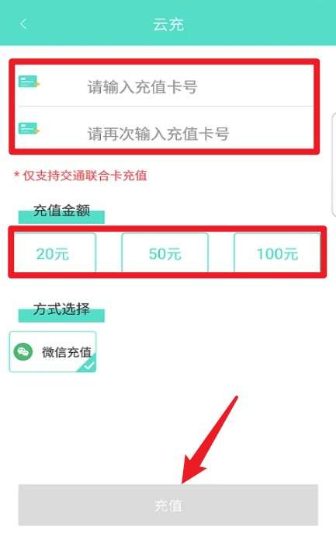Image resolution: width=336 pixels, height=541 pixels.
Task: Tap the green WeChat logo icon
Action: coord(23,351)
